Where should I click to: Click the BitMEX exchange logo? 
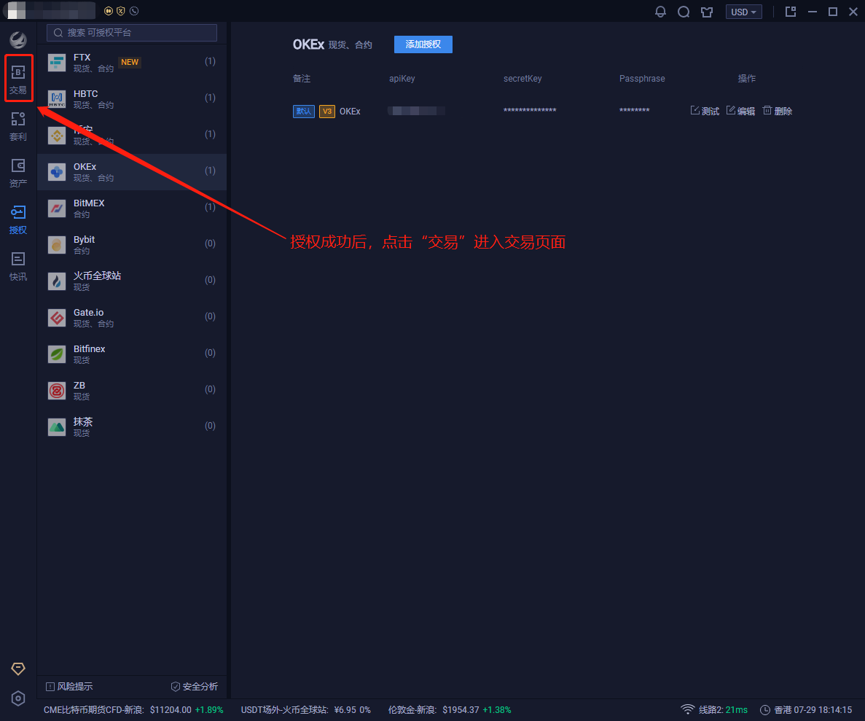point(57,208)
